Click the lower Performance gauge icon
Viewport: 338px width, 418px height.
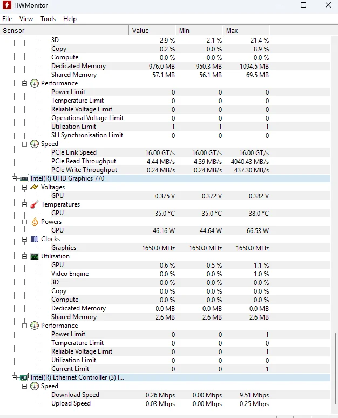pos(35,326)
